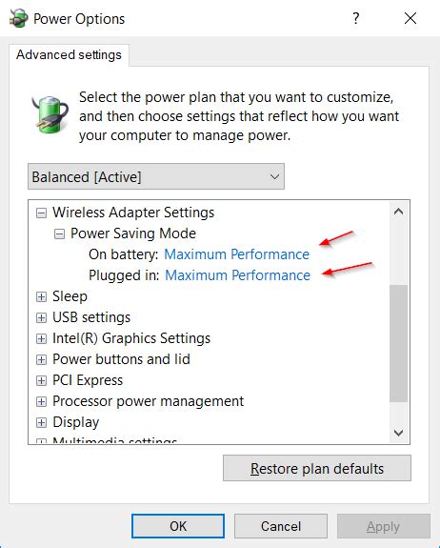
Task: Open the Balanced [Active] power plan dropdown
Action: [x=156, y=176]
